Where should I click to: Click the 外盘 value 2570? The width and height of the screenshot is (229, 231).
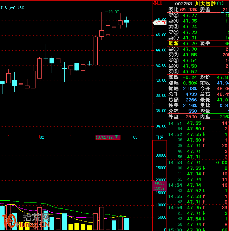[191, 117]
